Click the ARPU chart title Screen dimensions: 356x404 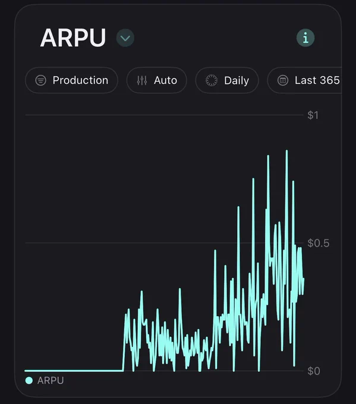point(73,38)
